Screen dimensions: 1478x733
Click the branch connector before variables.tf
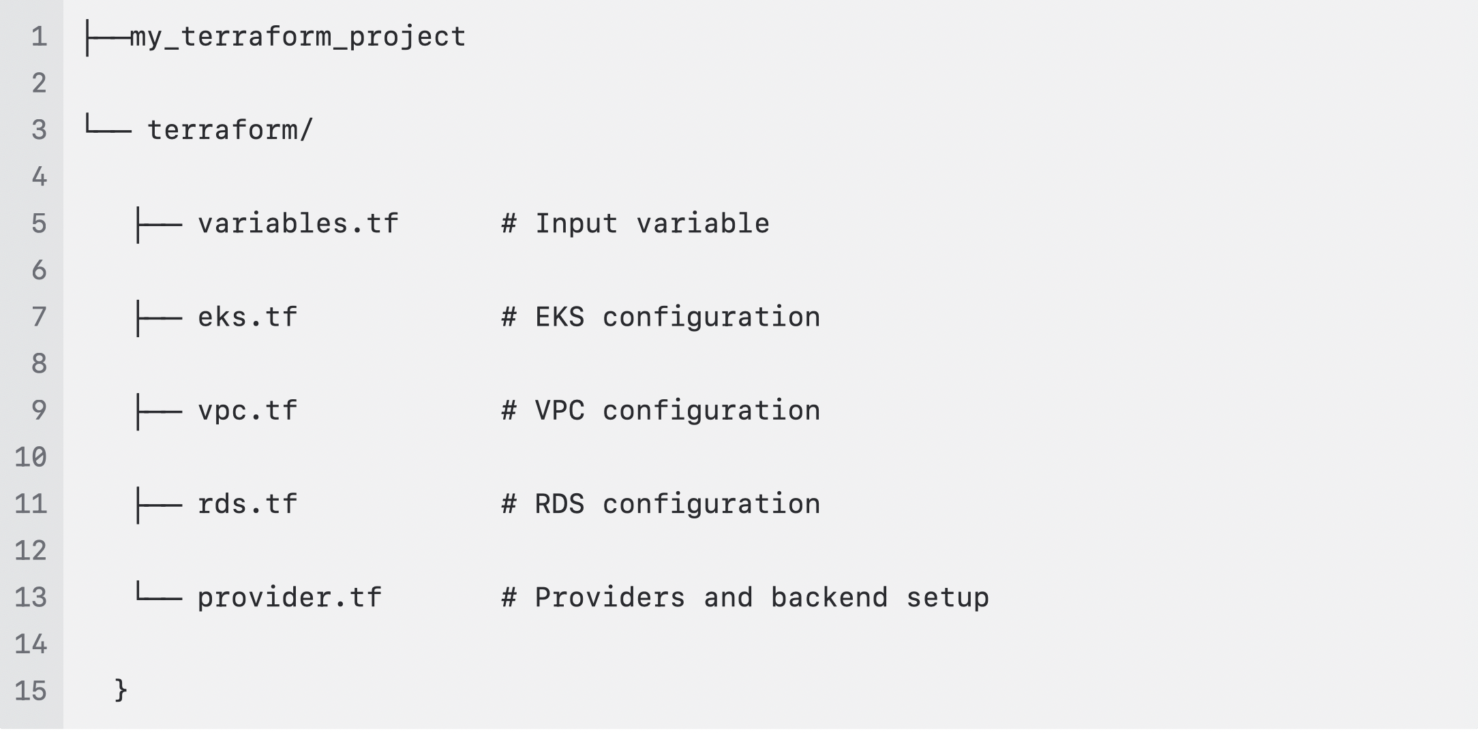(x=159, y=225)
